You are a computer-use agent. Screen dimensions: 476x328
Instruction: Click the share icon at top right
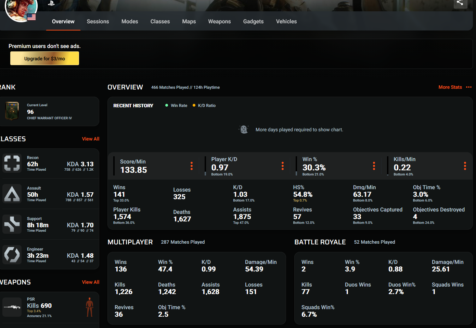[460, 3]
